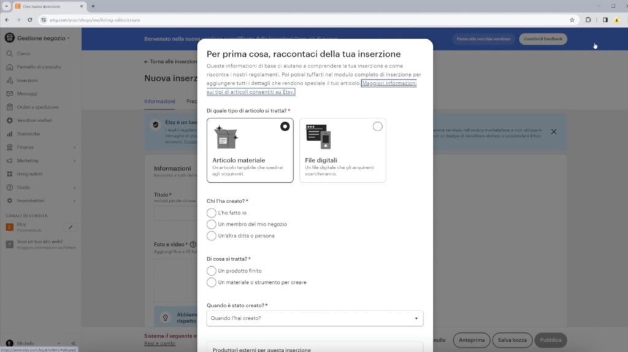
Task: Expand the Impostazioni submenu arrow
Action: (74, 201)
